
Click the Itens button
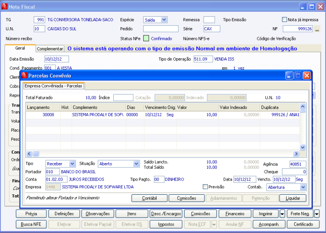click(x=132, y=213)
